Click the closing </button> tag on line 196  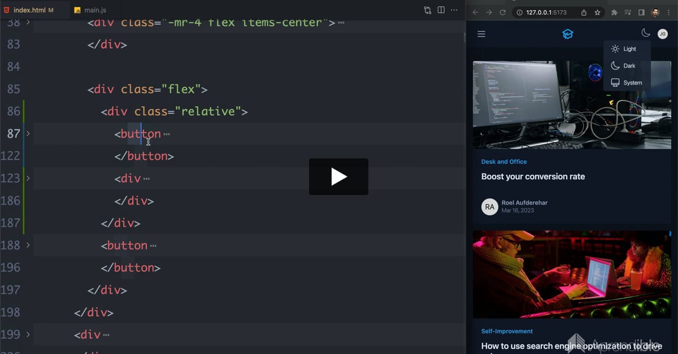[131, 268]
